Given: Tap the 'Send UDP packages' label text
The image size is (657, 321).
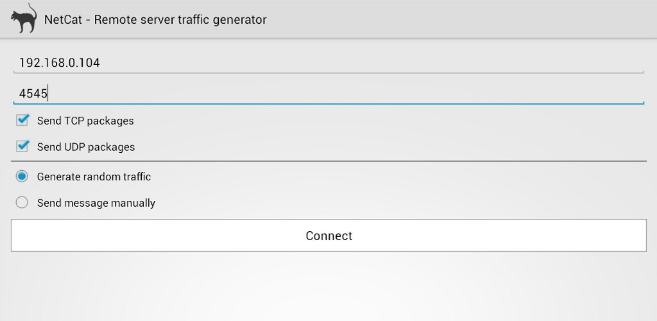Looking at the screenshot, I should (x=86, y=147).
